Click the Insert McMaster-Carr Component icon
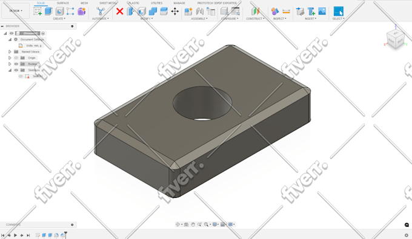 click(311, 11)
